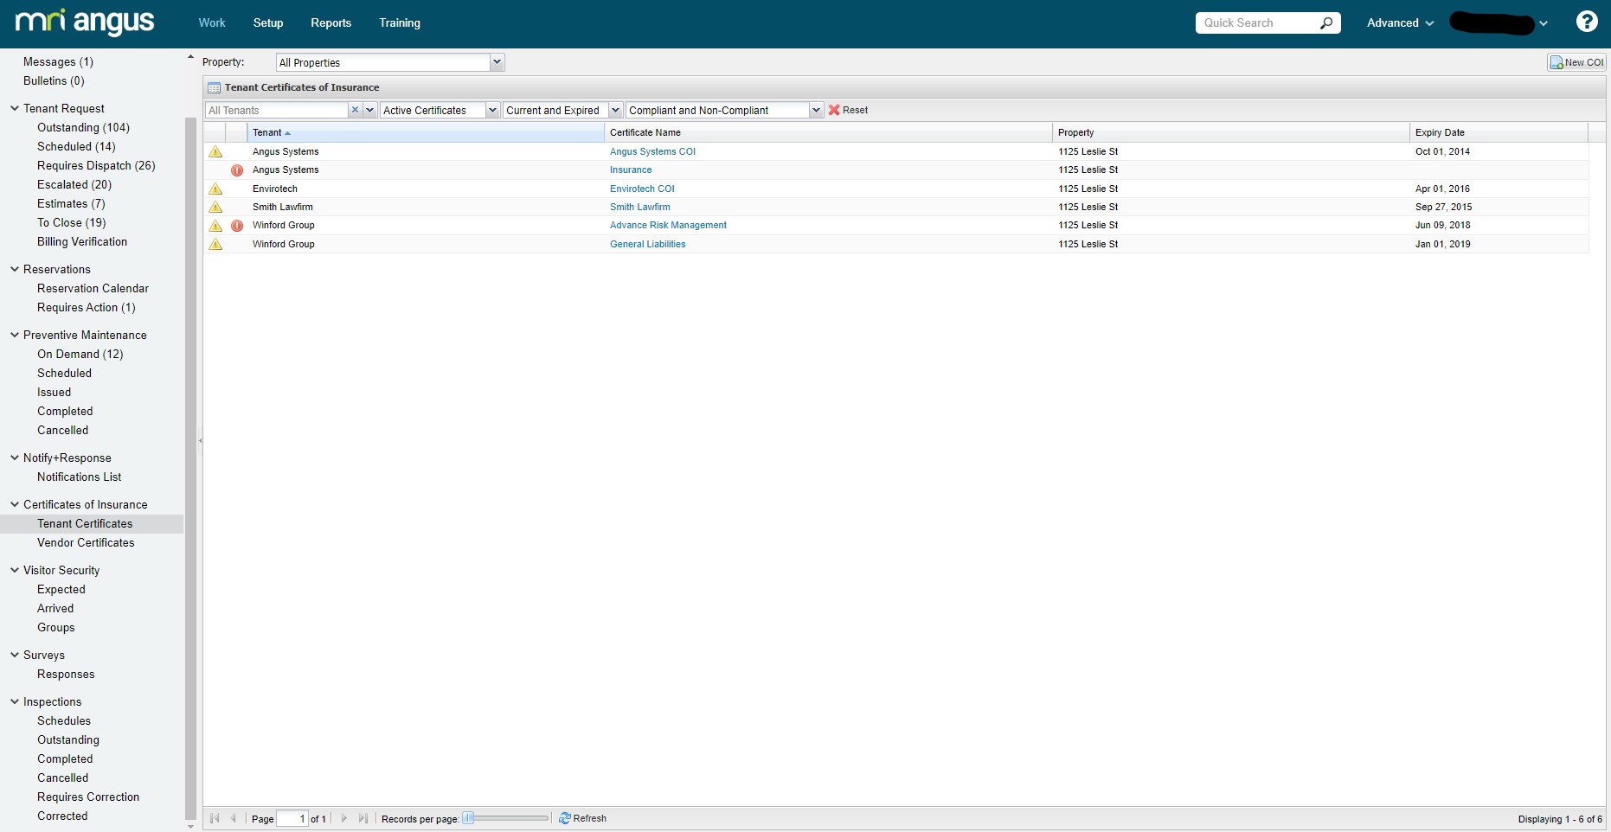Screen dimensions: 1611x832
Task: Collapse the Tenant Request section
Action: pos(15,108)
